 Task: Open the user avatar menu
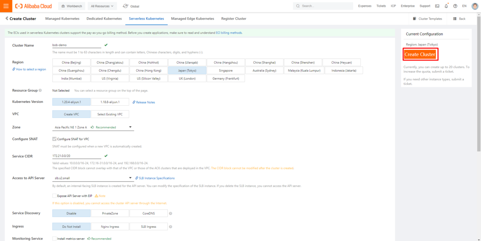475,6
